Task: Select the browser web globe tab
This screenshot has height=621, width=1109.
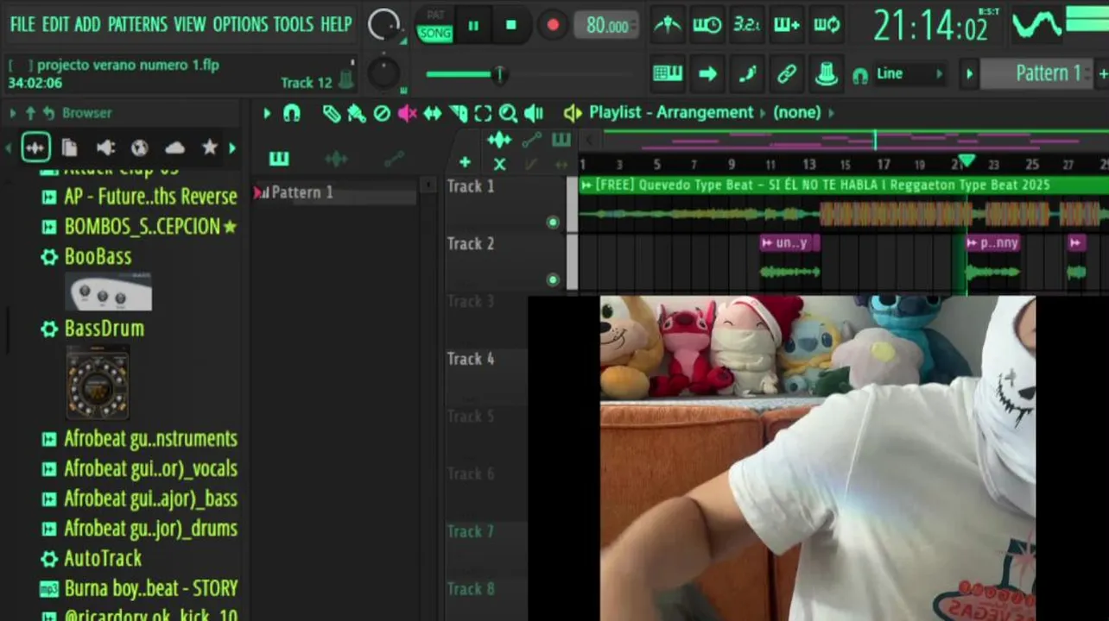Action: click(140, 147)
